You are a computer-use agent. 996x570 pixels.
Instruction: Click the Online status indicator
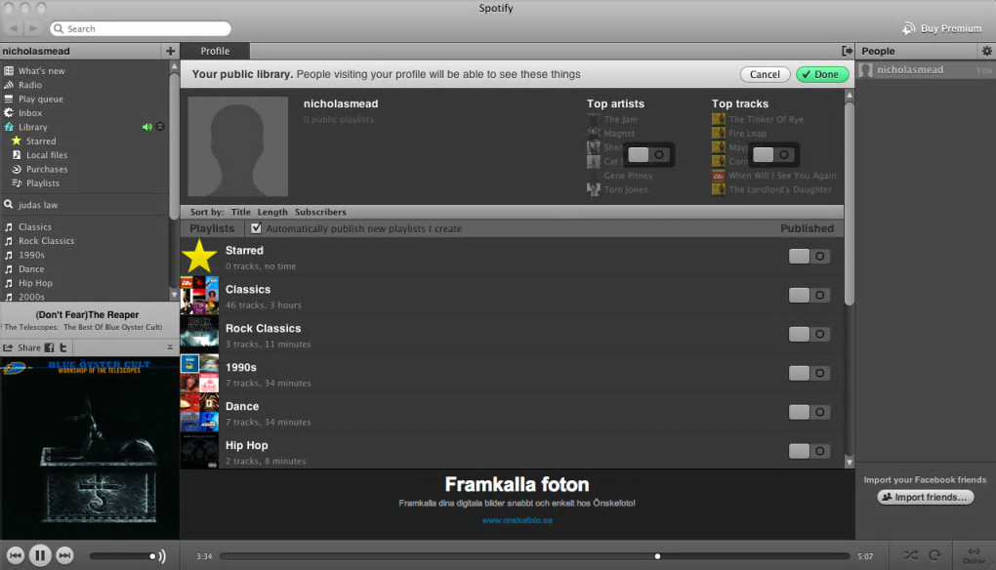(974, 555)
